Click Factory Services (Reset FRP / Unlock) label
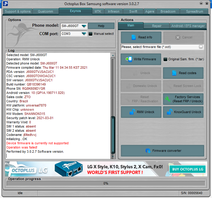Screen dimensions: 212x198 coord(187,99)
